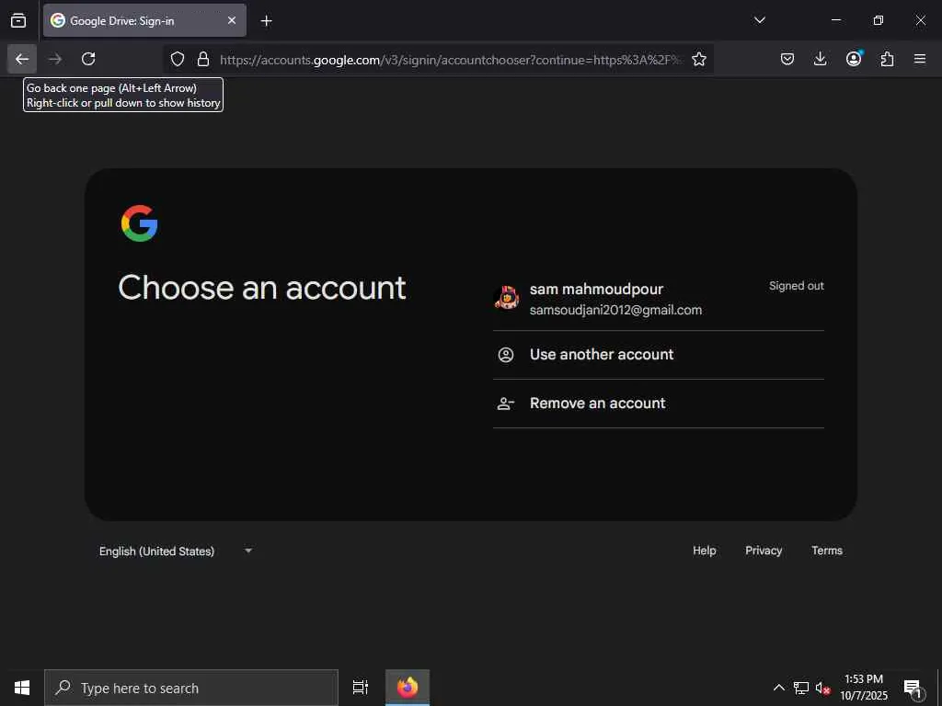Viewport: 942px width, 706px height.
Task: Open the Firefox account icon
Action: (x=854, y=59)
